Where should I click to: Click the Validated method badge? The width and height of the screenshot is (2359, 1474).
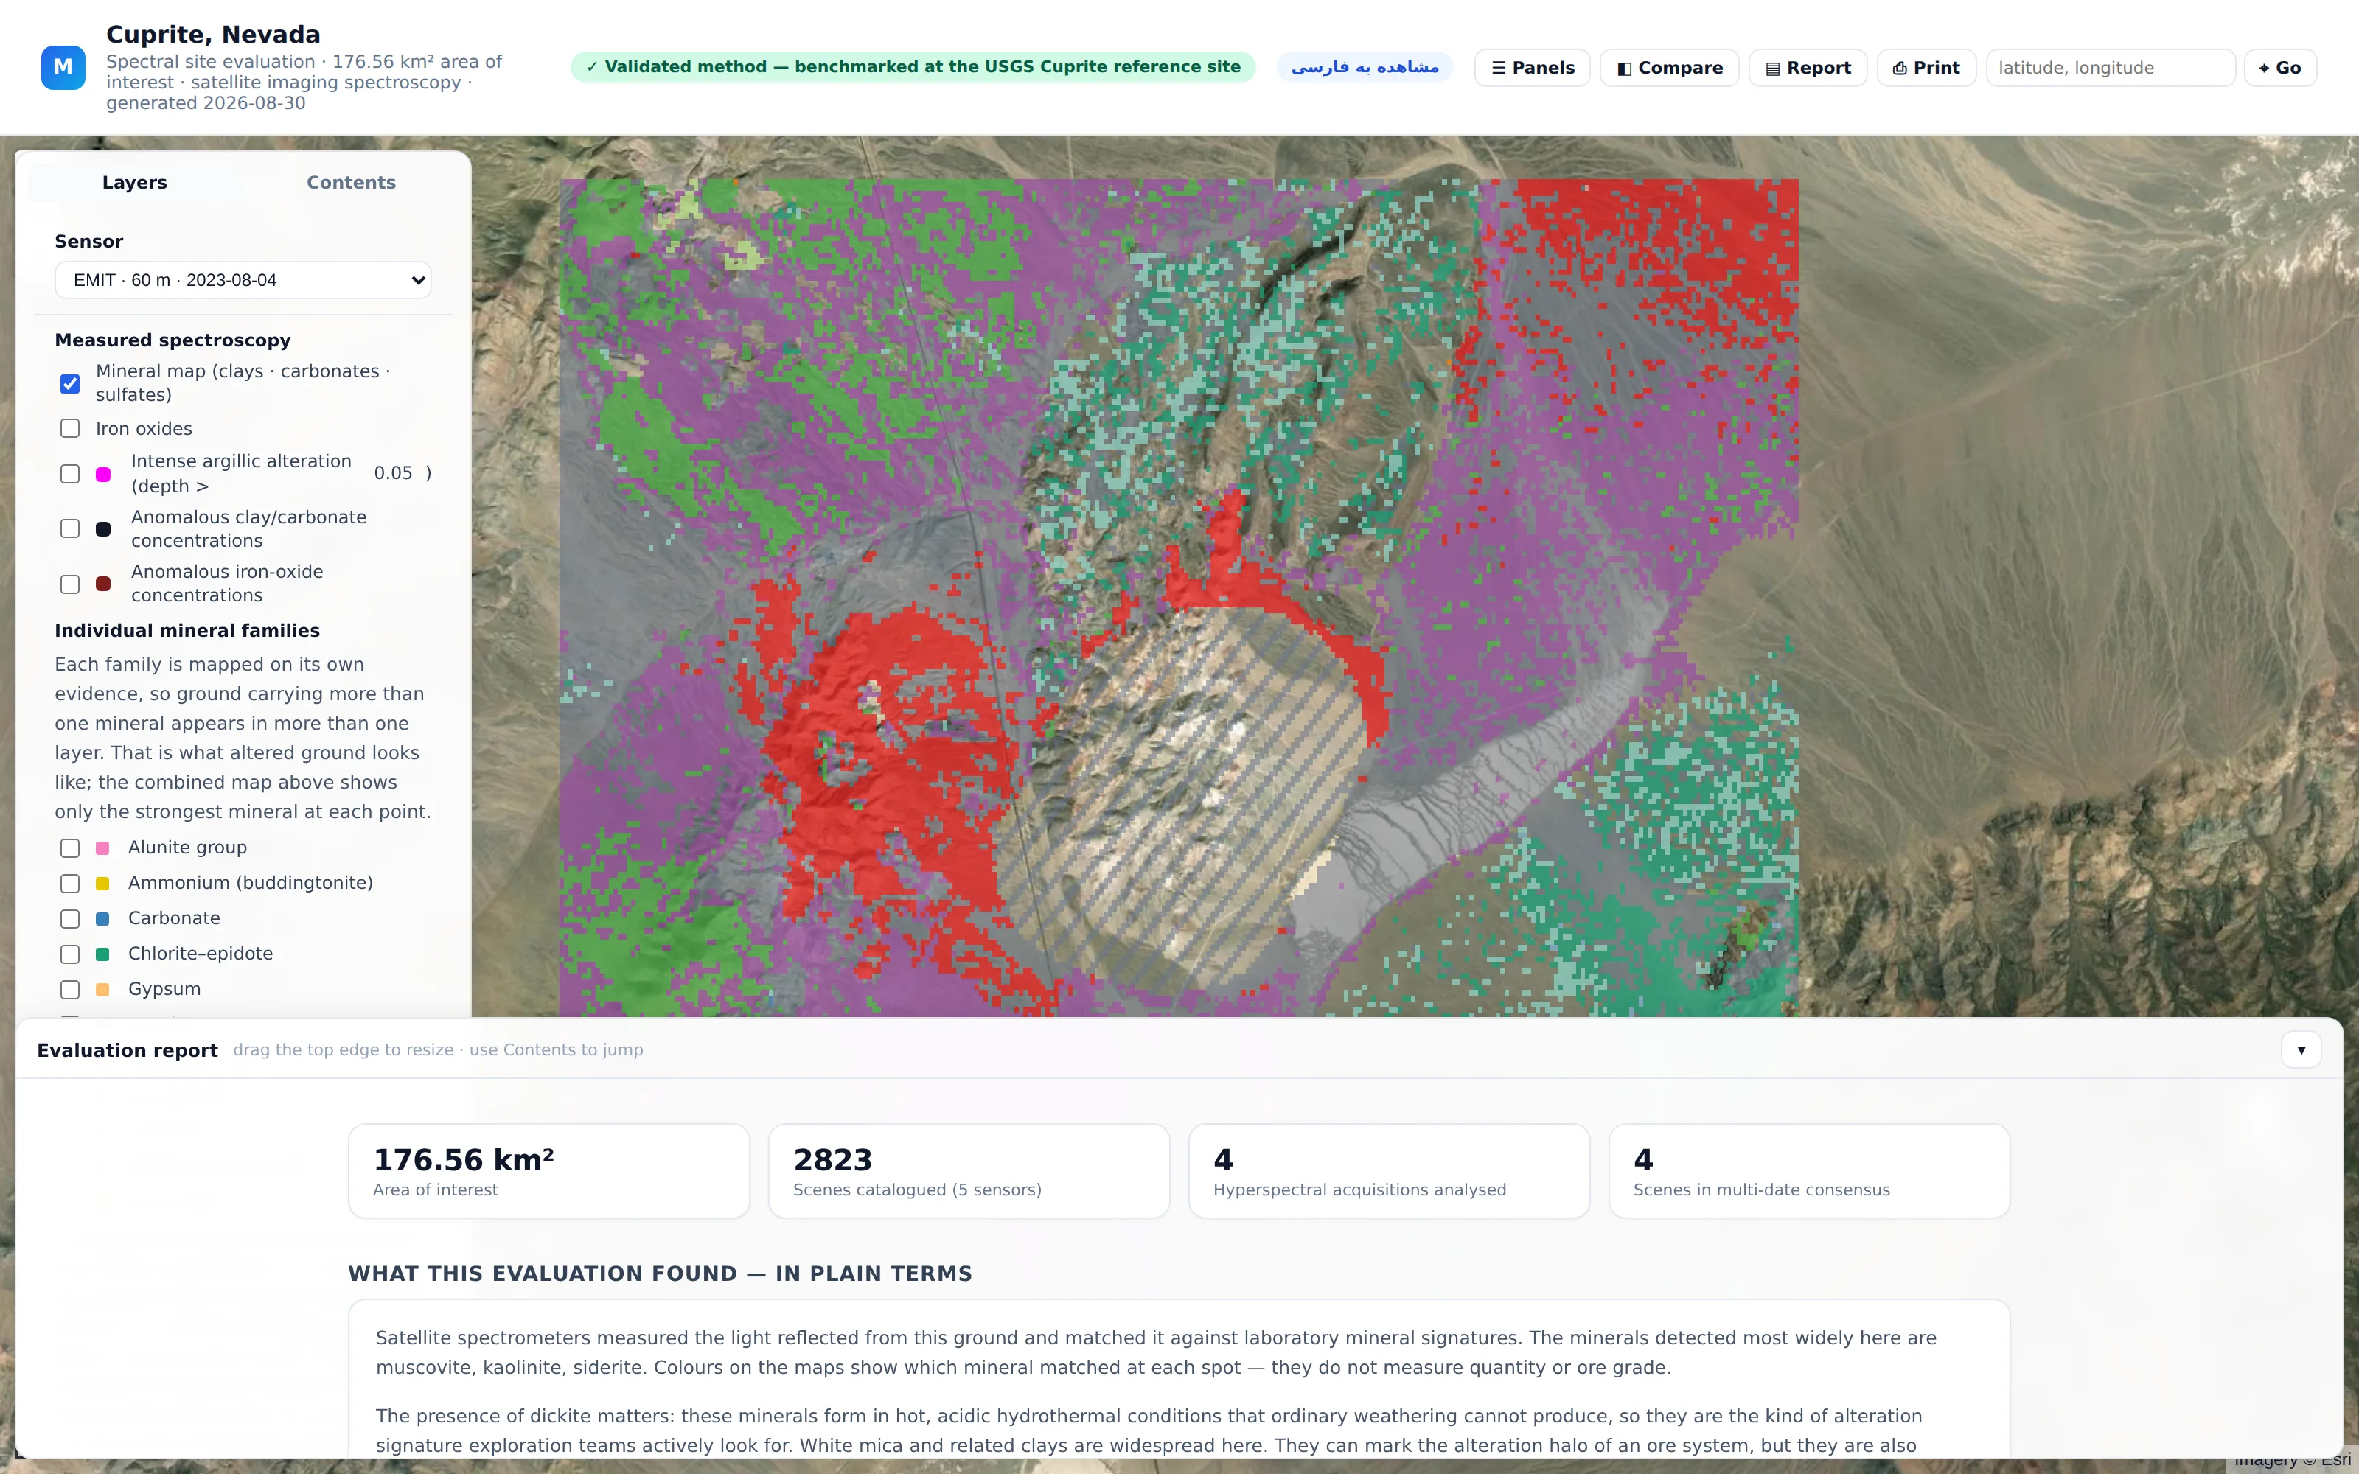coord(913,67)
